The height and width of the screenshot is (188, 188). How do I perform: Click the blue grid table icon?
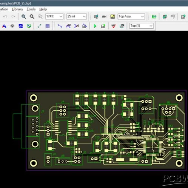(x=48, y=26)
